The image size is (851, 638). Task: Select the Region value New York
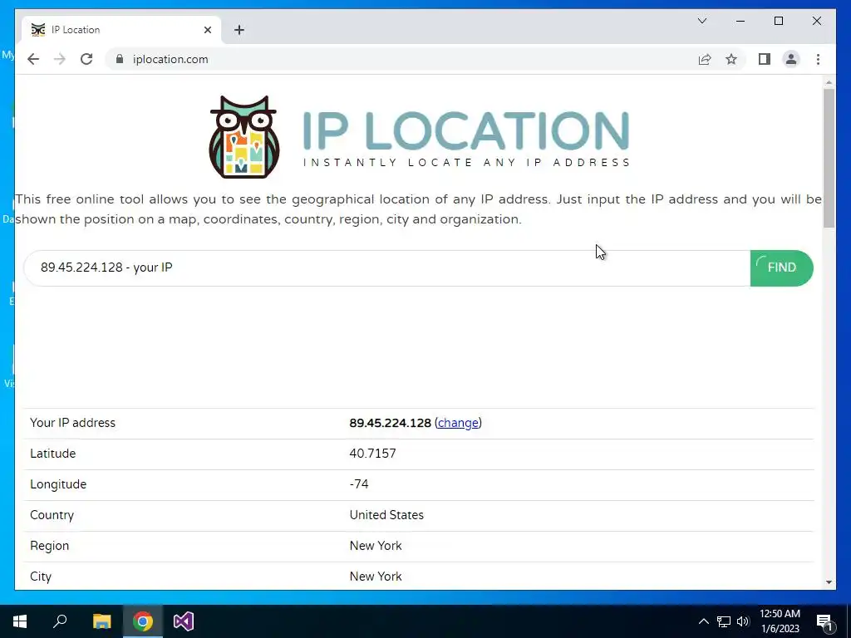click(x=376, y=546)
